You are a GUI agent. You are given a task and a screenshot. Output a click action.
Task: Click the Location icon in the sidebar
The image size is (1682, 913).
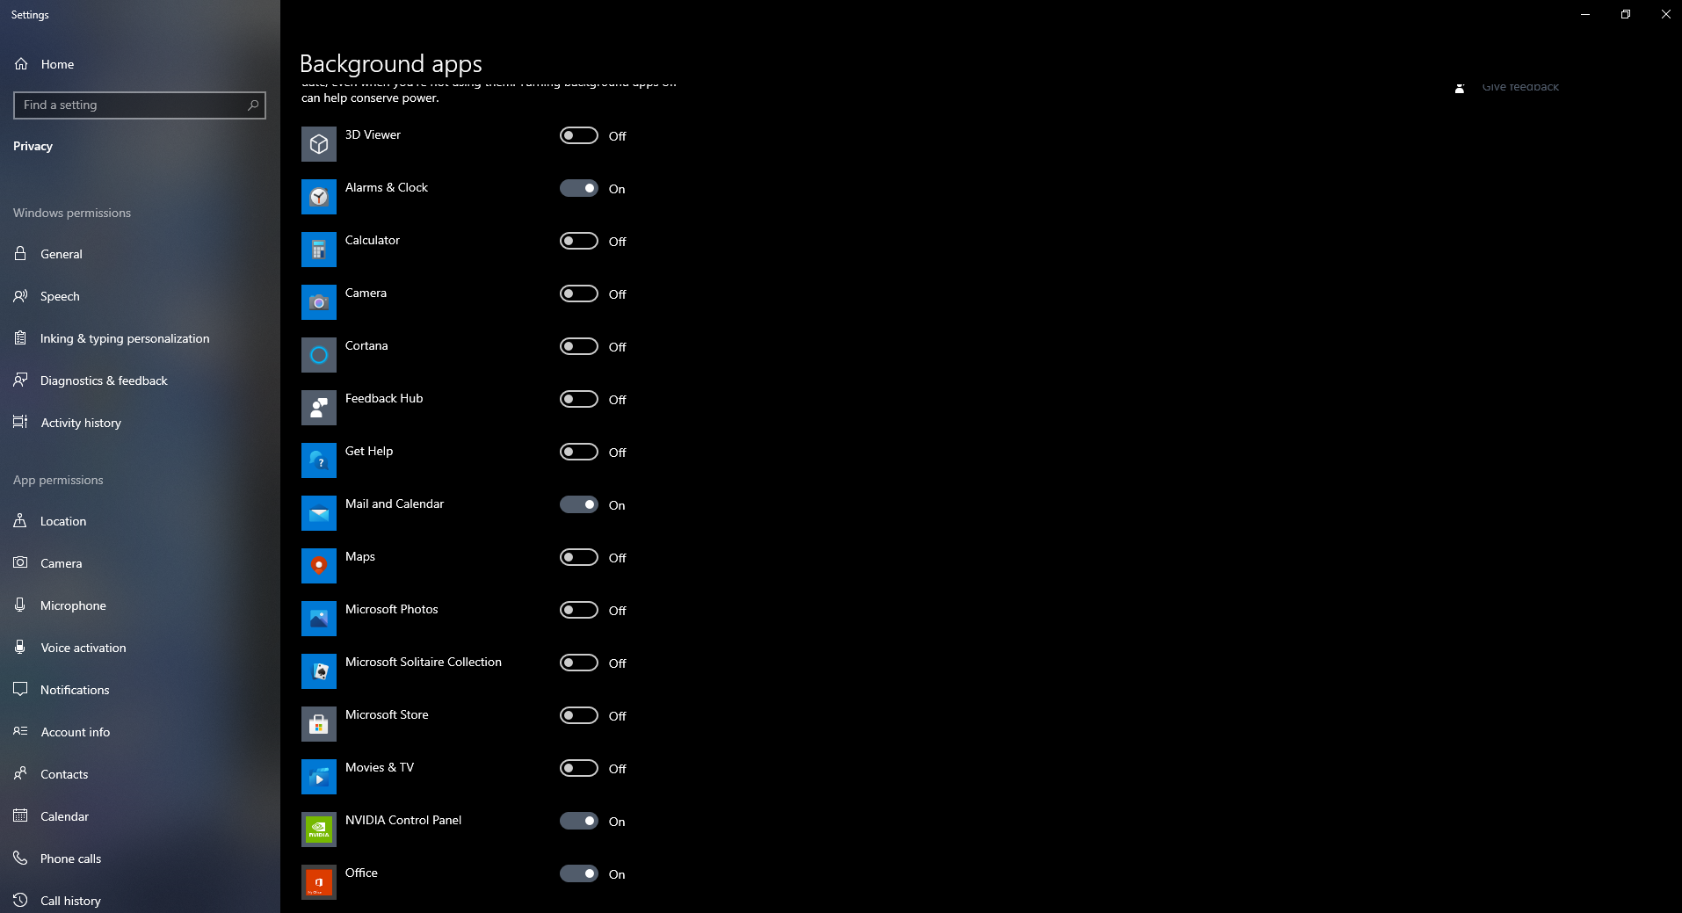click(x=20, y=520)
